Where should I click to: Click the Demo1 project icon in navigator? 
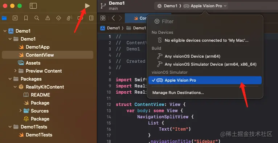click(x=11, y=31)
